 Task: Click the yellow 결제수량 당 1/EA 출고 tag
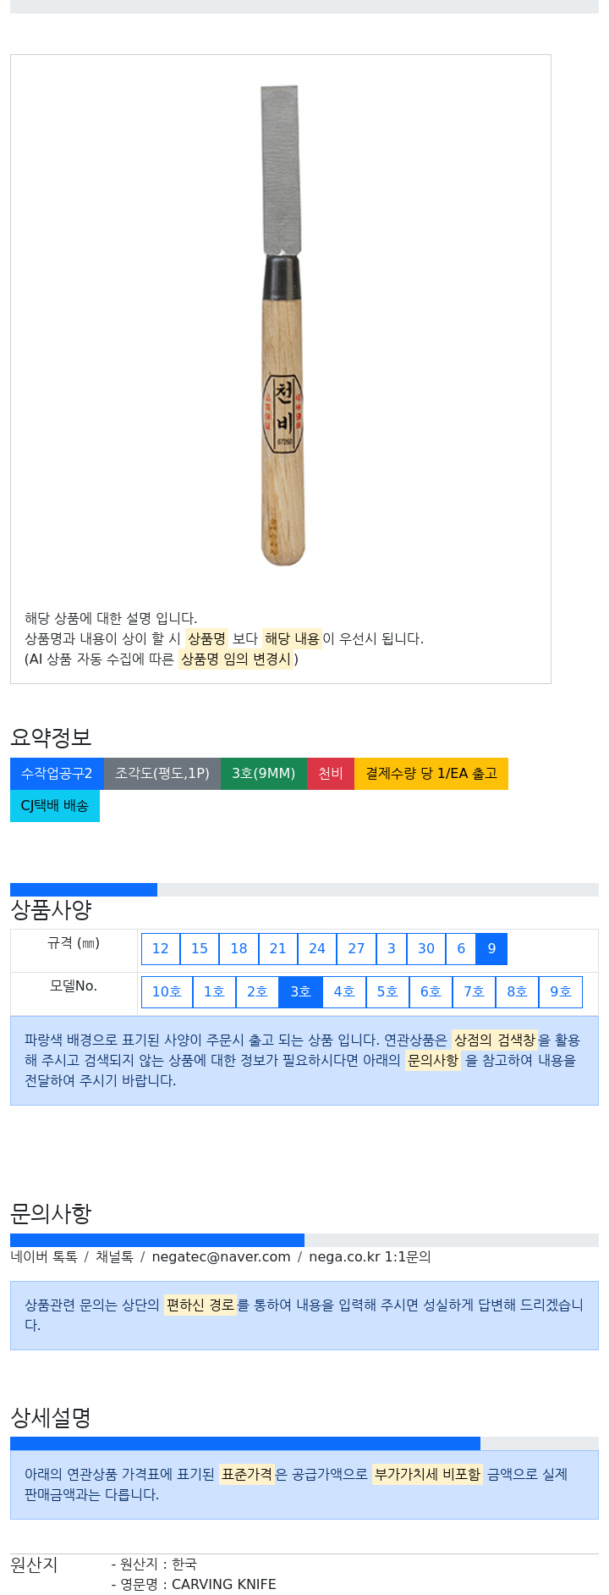pos(431,774)
